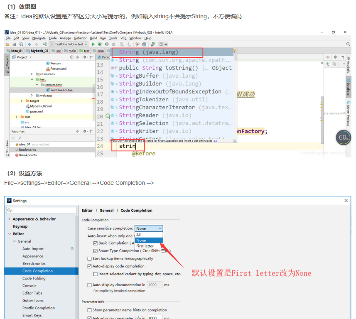Open Project Structure toolbar icon
The width and height of the screenshot is (356, 319).
(x=144, y=44)
